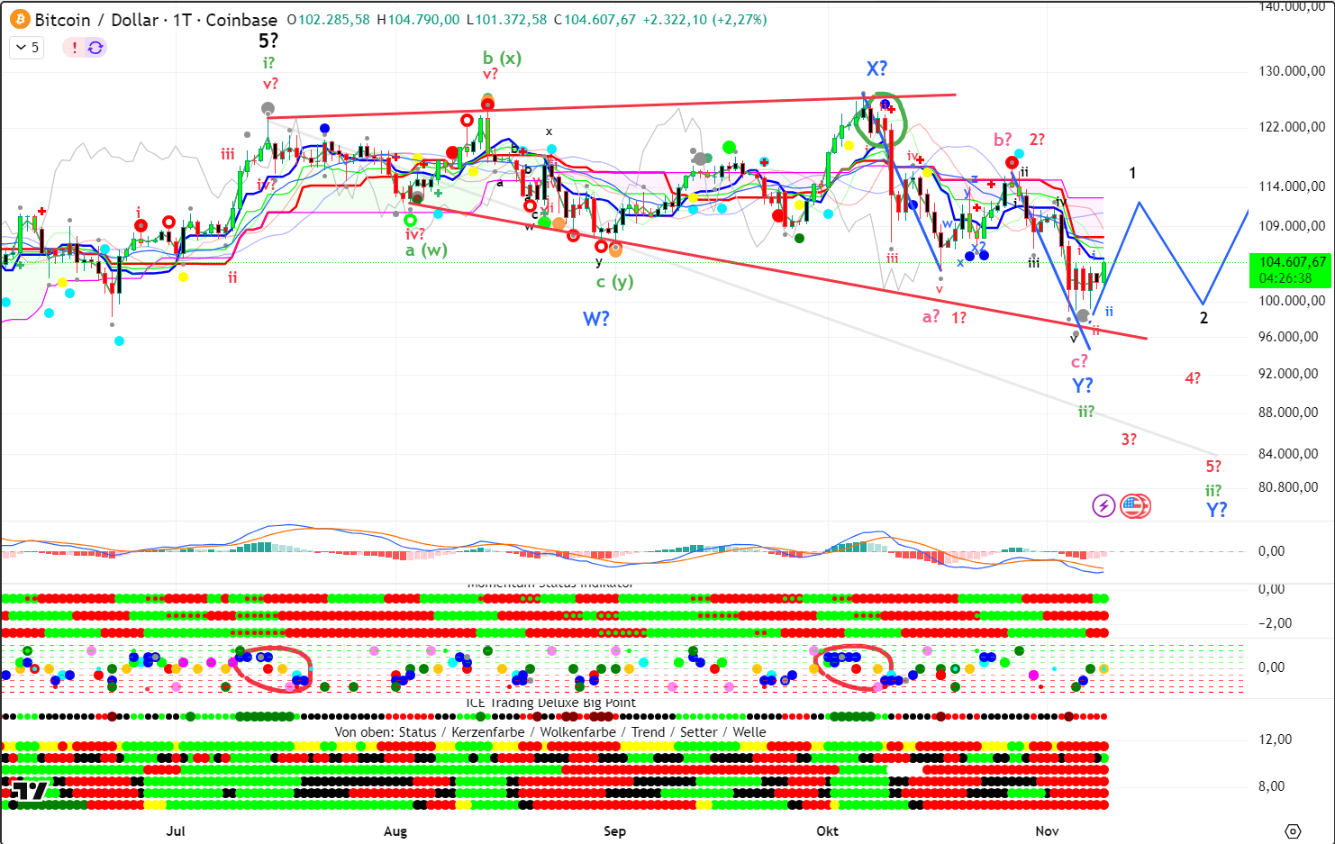Screen dimensions: 1335x844
Task: Click the Nov label on time axis
Action: pos(1047,830)
